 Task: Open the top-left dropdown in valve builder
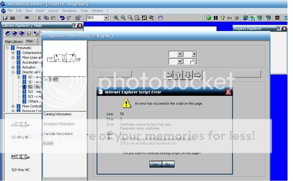click(x=180, y=54)
